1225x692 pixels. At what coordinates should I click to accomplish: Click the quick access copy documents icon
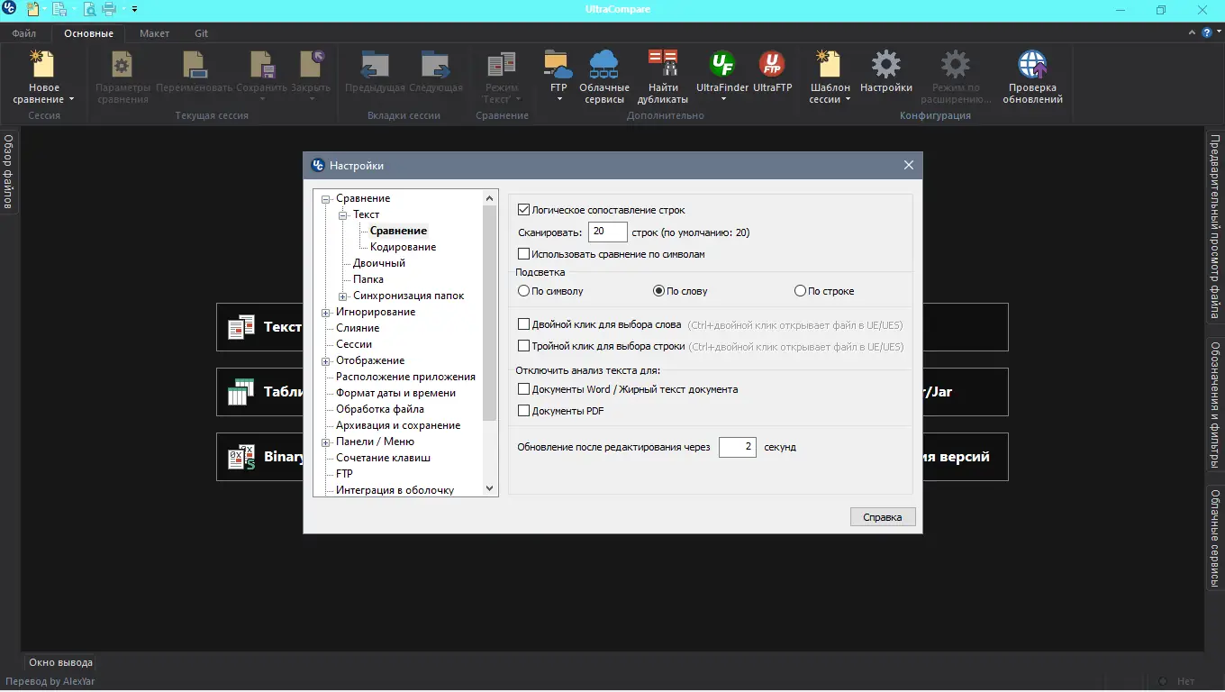60,10
